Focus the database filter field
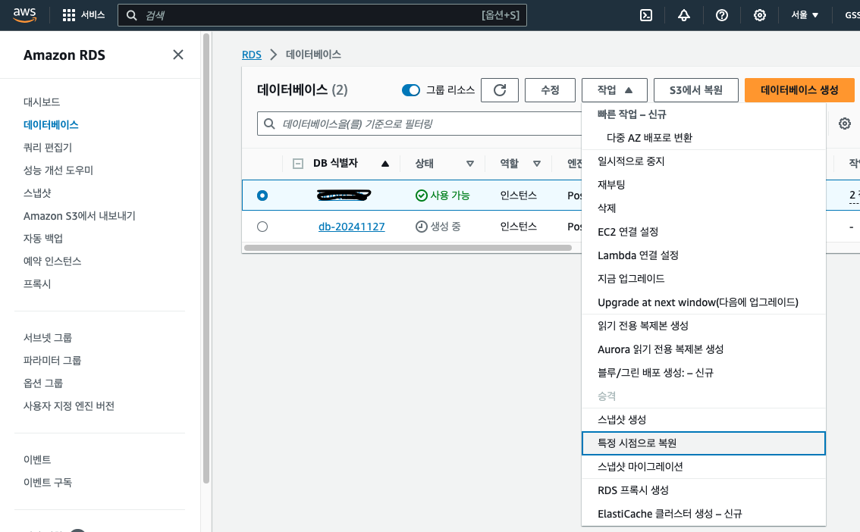This screenshot has width=860, height=532. tap(419, 124)
